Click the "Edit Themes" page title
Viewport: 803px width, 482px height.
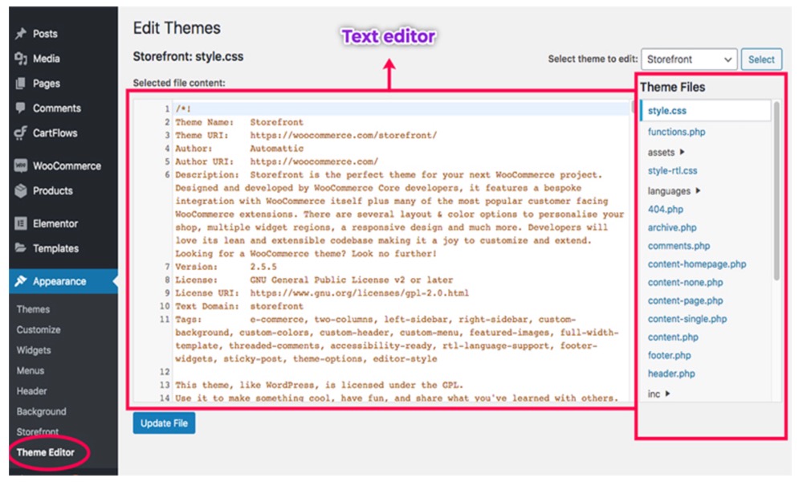coord(177,27)
